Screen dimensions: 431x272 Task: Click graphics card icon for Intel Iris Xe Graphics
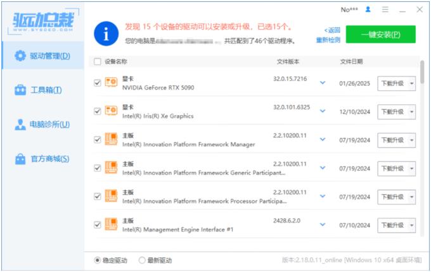click(x=111, y=111)
